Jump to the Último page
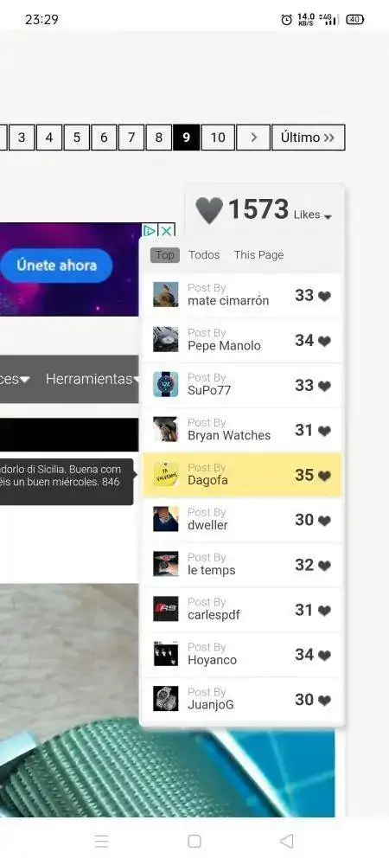This screenshot has width=389, height=865. point(308,138)
